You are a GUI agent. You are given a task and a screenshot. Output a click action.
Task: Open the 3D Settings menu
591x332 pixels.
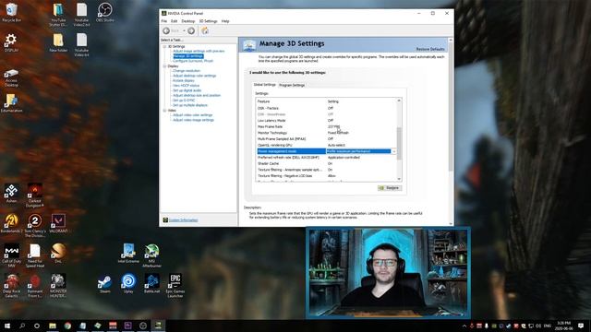point(208,21)
